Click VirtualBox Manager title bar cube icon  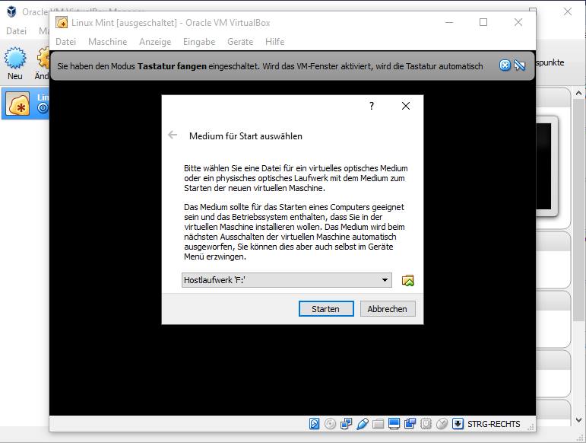pos(11,11)
